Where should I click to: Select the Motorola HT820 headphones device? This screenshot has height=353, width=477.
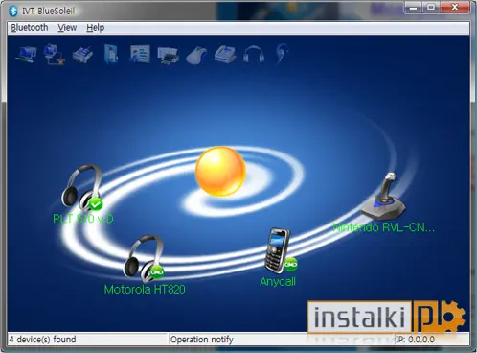[x=144, y=257]
